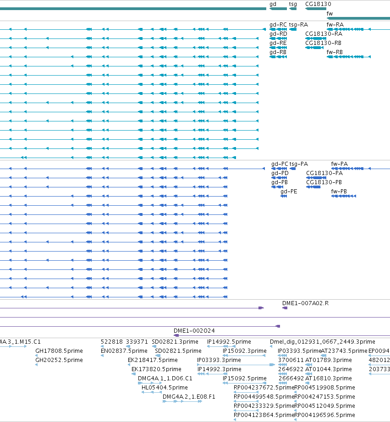The image size is (390, 422).
Task: Select Dmel_dig_012931_0667_2449.3prime label
Action: 323,342
